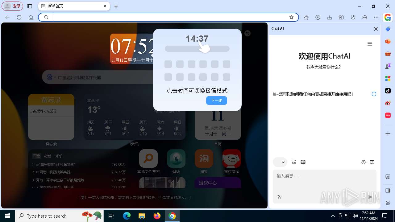Open Task View on taskbar

[x=111, y=216]
